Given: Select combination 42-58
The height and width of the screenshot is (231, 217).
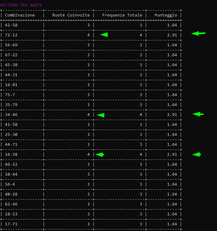Looking at the screenshot, I should (x=11, y=25).
